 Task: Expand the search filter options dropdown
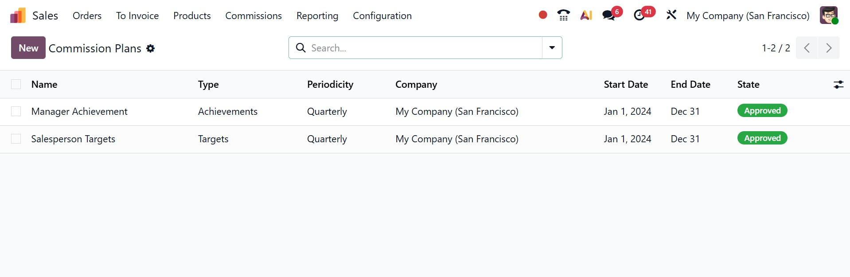[x=552, y=48]
